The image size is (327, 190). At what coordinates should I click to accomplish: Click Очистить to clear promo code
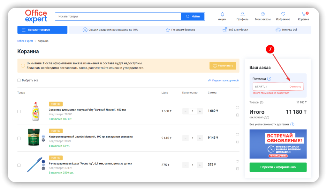(x=295, y=87)
